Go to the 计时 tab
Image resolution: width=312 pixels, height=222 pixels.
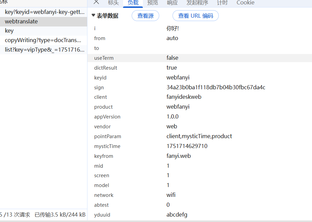click(x=222, y=3)
